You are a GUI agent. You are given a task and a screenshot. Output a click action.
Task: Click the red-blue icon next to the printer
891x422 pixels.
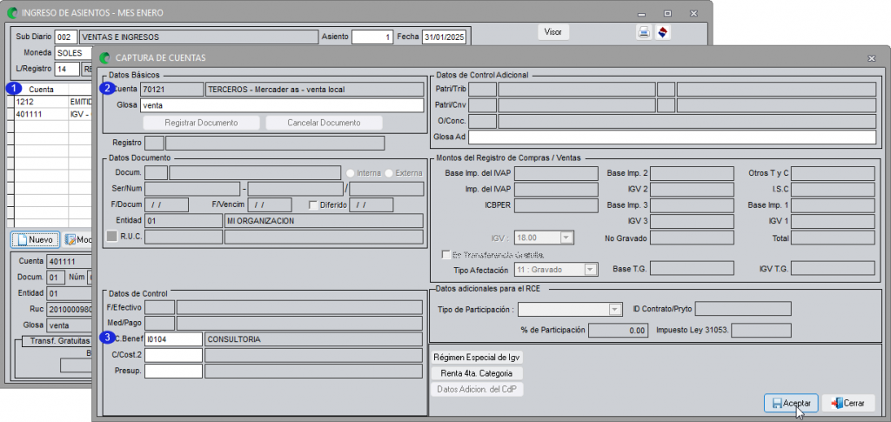click(662, 32)
